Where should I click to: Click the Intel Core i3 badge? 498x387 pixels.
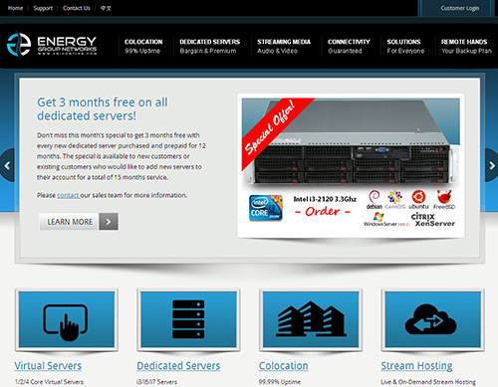click(266, 208)
